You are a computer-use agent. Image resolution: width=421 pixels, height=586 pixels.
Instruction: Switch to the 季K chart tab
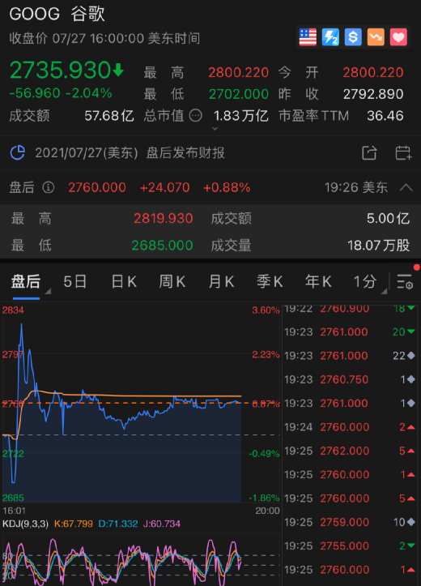tap(270, 281)
